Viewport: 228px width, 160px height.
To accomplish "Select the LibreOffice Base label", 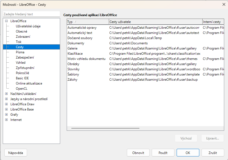I will (x=22, y=109).
